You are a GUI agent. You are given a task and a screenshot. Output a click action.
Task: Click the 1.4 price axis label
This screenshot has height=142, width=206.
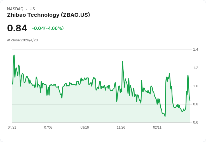[195, 49]
